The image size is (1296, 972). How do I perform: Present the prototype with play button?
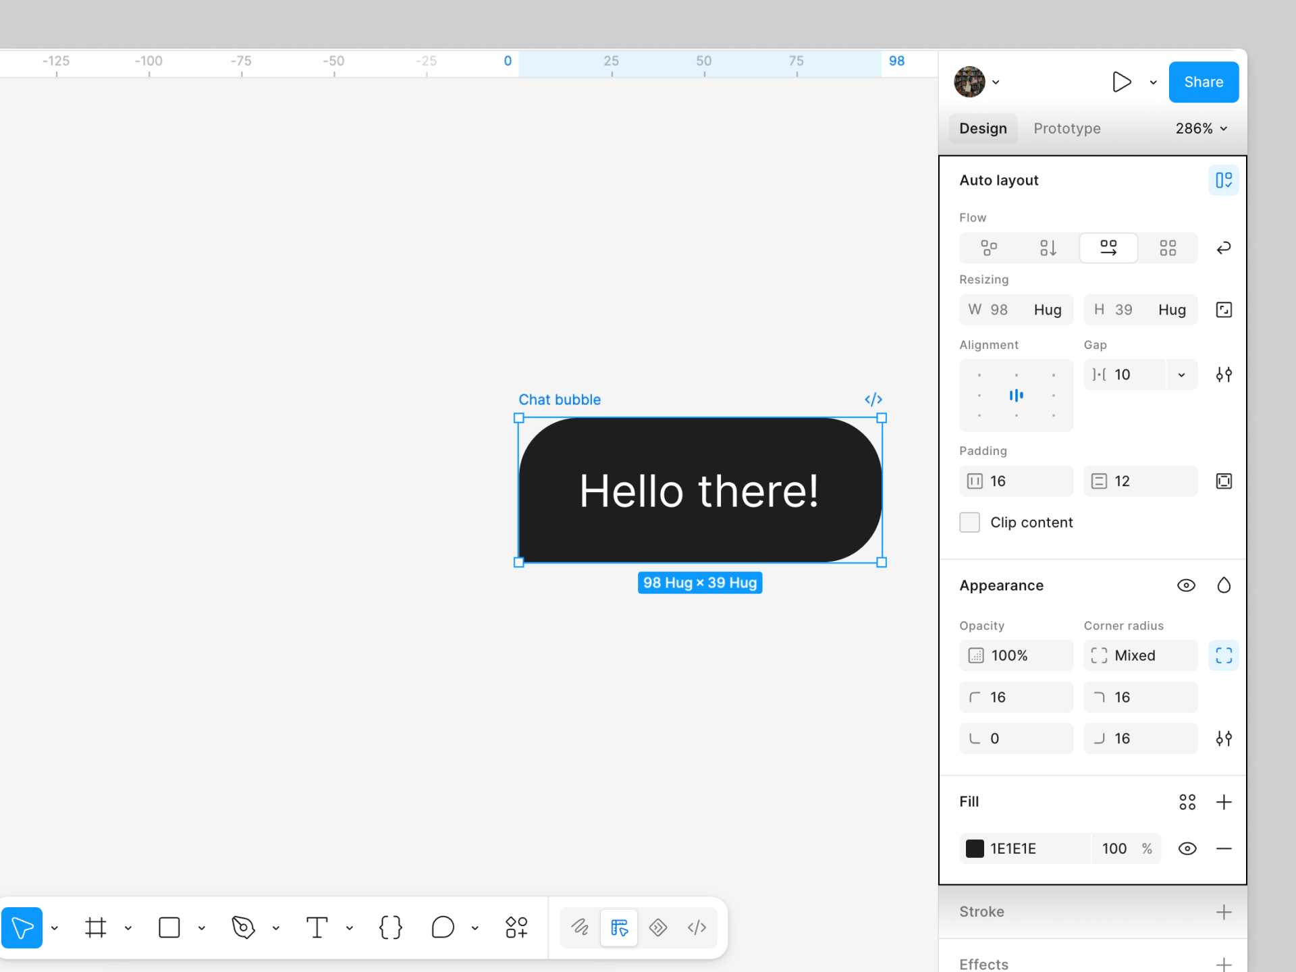[1121, 82]
